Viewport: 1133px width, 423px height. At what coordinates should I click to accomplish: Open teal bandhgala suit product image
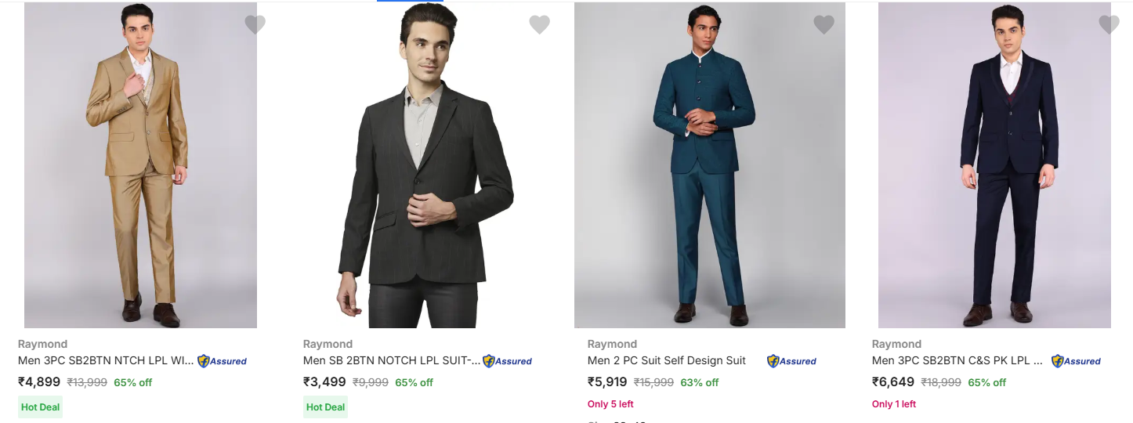tap(709, 164)
